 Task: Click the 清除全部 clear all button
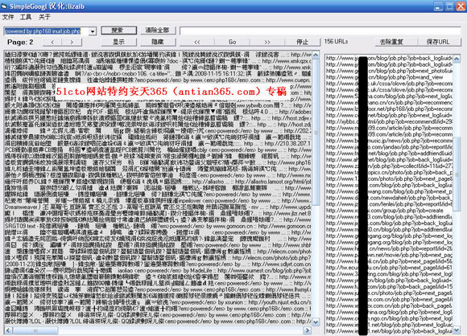point(158,31)
